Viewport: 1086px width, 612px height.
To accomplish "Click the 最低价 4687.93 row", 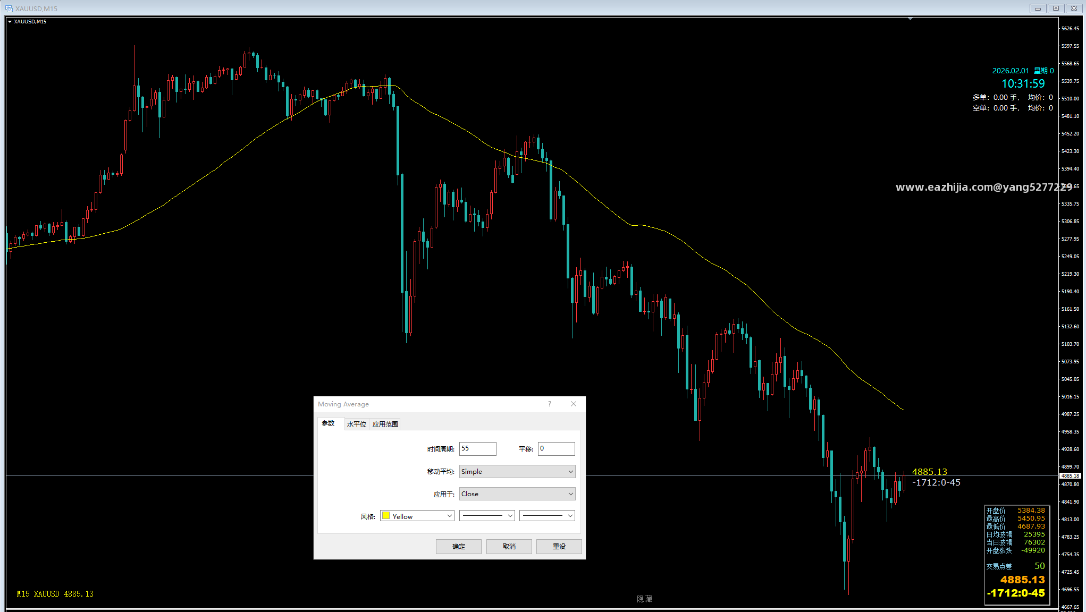I will click(1015, 526).
